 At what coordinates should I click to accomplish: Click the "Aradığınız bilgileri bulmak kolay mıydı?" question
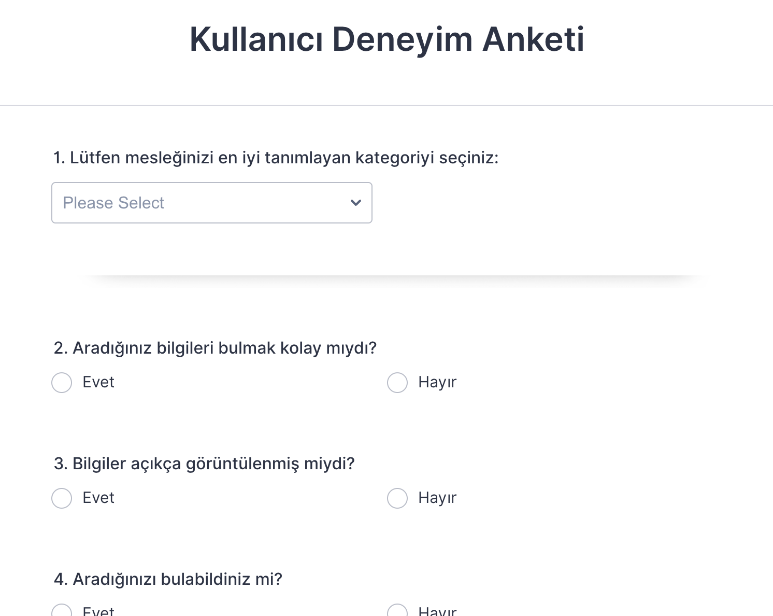point(215,348)
